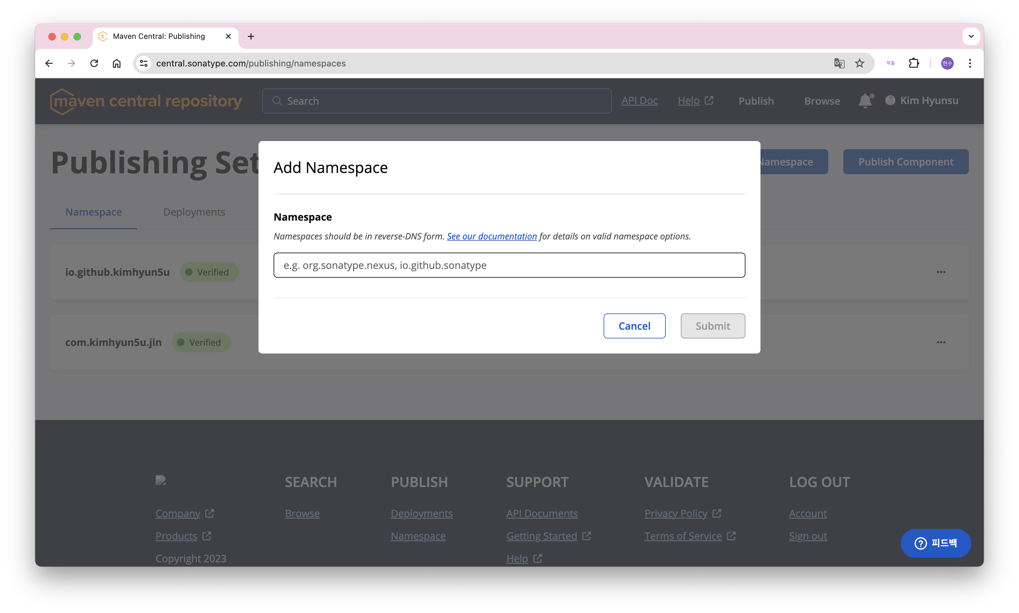Cancel the Add Namespace dialog
Screen dimensions: 1019x613
pyautogui.click(x=634, y=326)
